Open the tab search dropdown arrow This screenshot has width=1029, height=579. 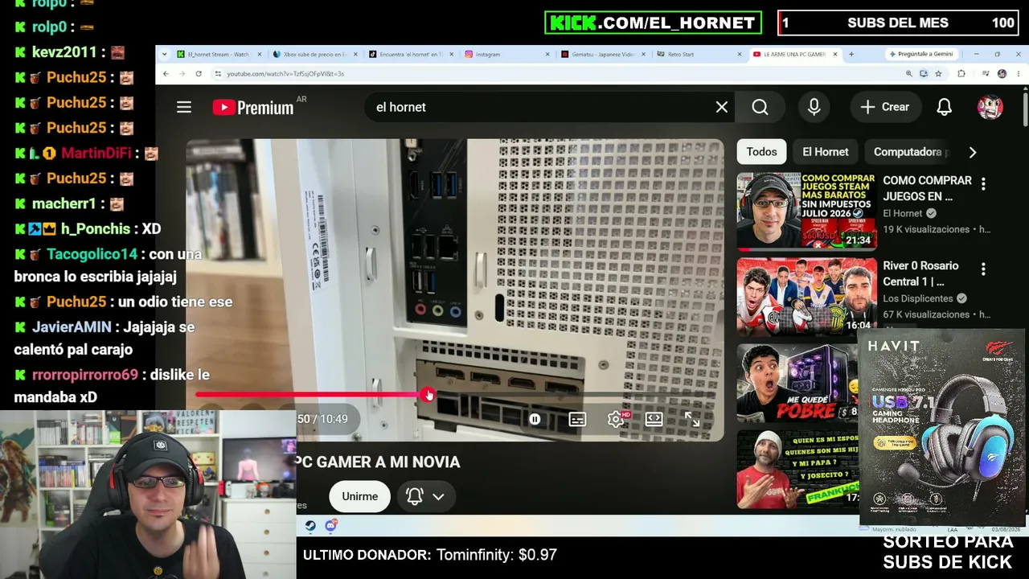(x=165, y=55)
